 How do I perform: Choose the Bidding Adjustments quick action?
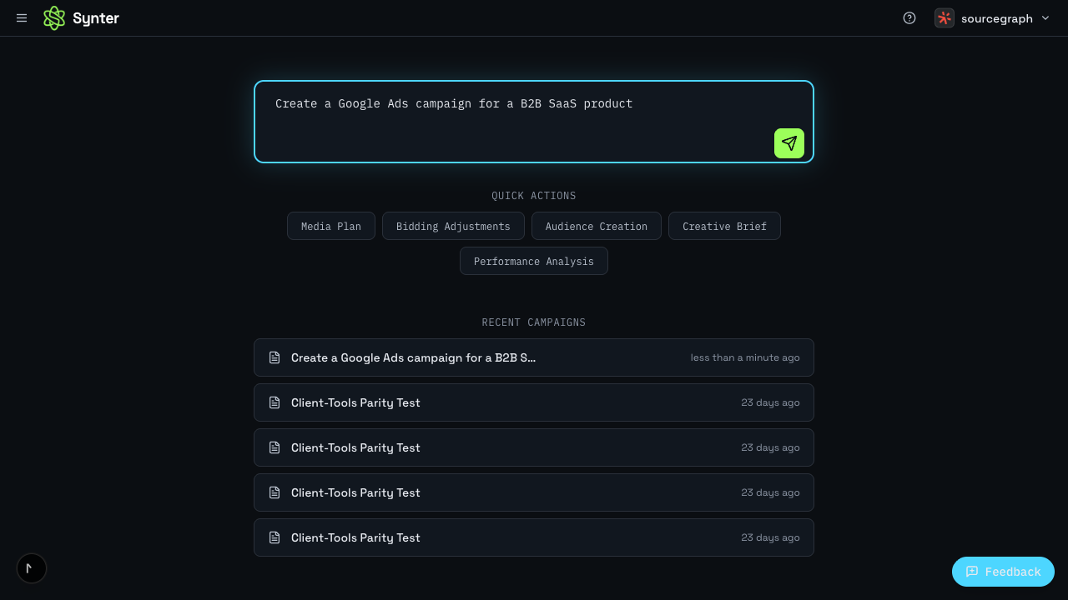coord(453,226)
